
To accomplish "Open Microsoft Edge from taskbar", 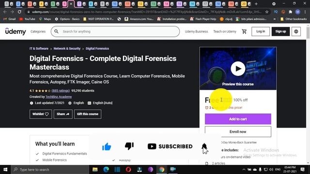I will click(106, 170).
